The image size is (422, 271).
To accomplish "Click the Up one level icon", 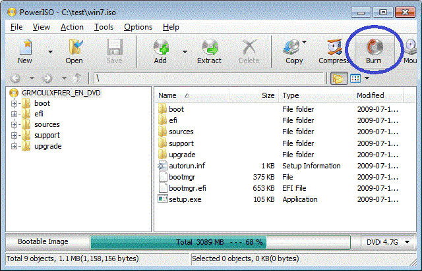I will (77, 78).
